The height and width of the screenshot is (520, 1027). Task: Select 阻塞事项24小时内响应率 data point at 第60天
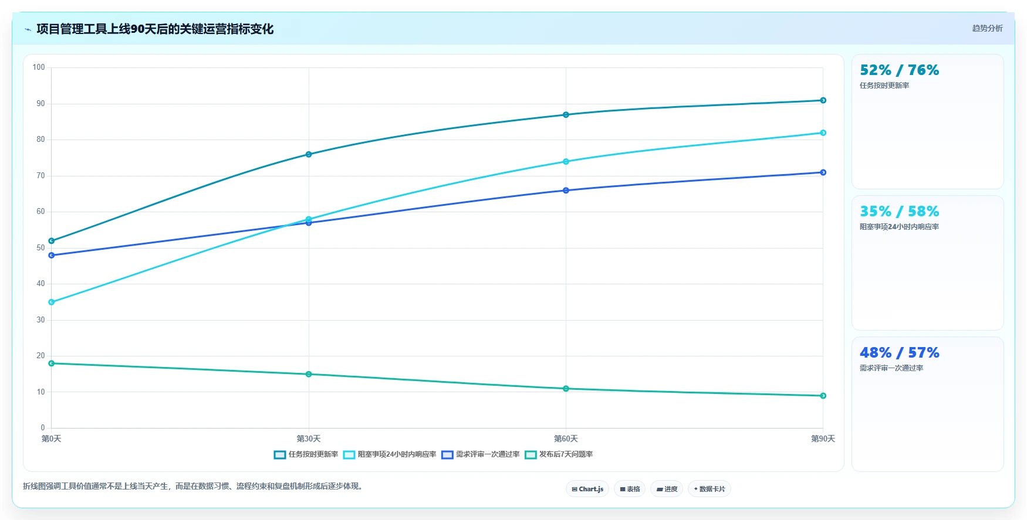click(x=566, y=162)
